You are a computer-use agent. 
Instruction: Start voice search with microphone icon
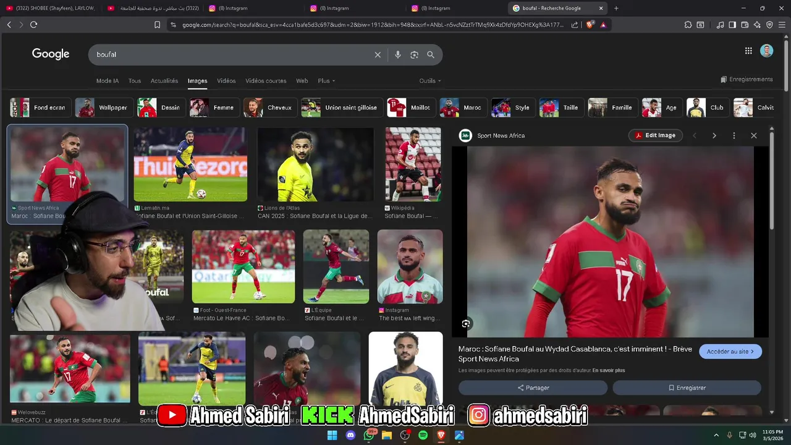(397, 55)
